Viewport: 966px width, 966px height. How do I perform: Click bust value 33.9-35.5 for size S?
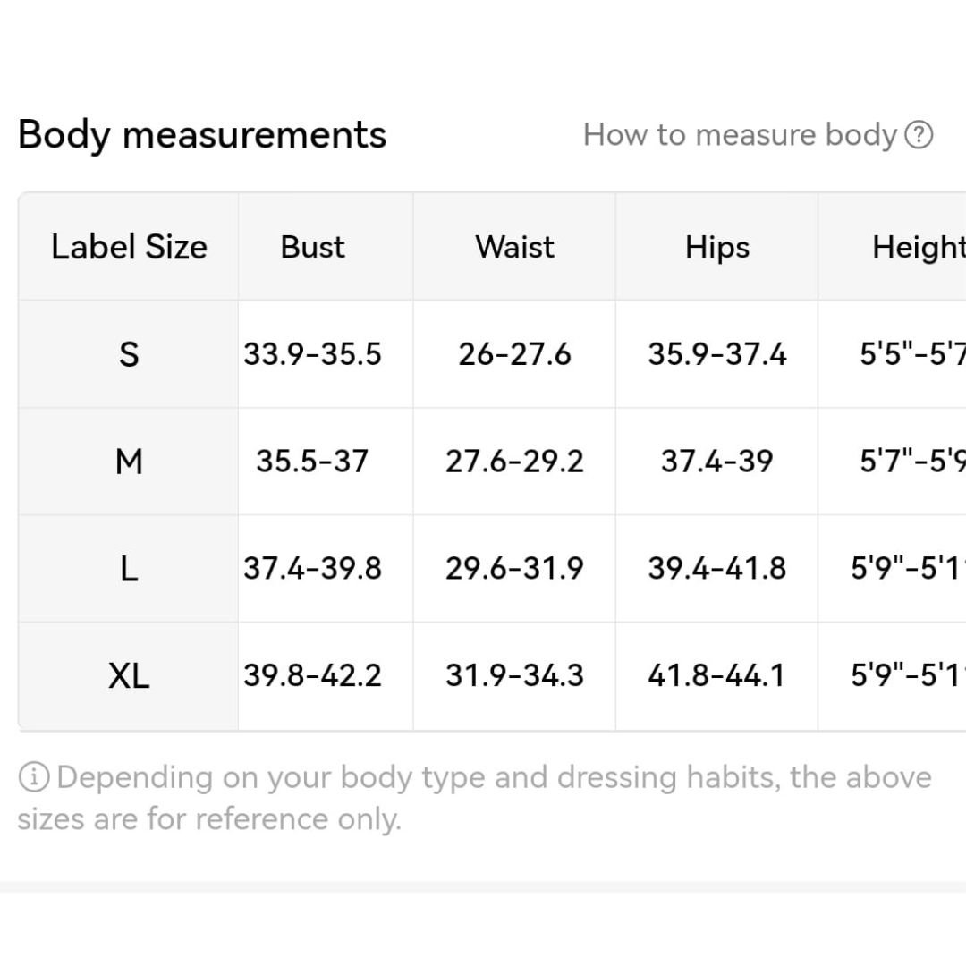(x=312, y=354)
